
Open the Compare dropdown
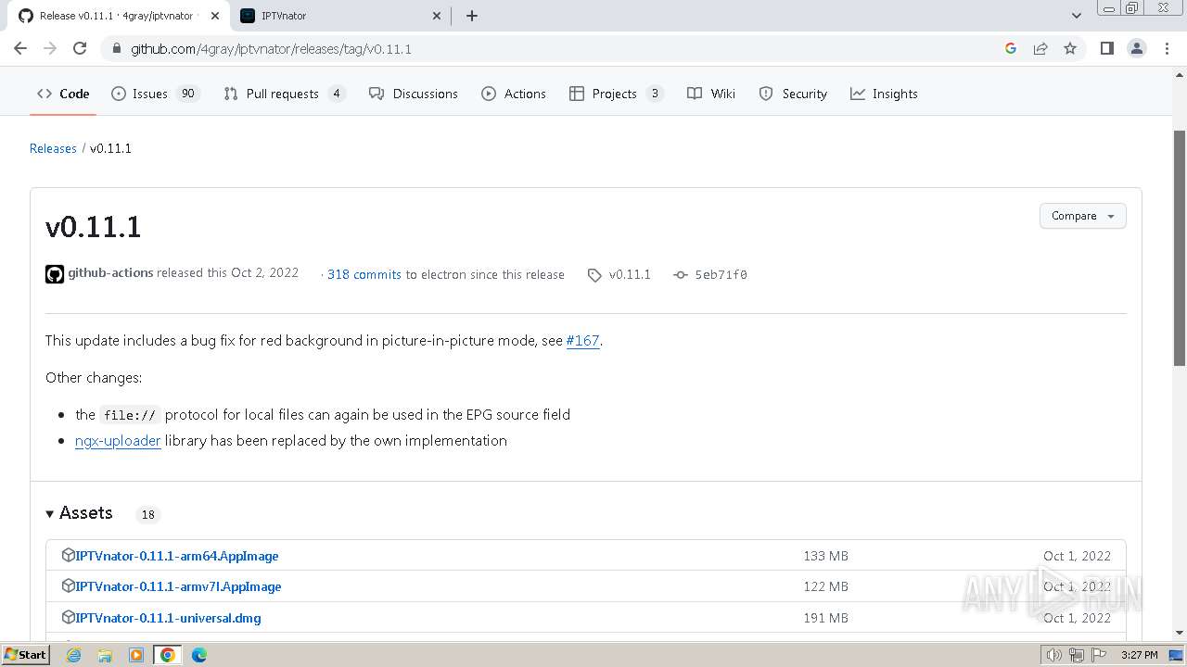tap(1082, 216)
